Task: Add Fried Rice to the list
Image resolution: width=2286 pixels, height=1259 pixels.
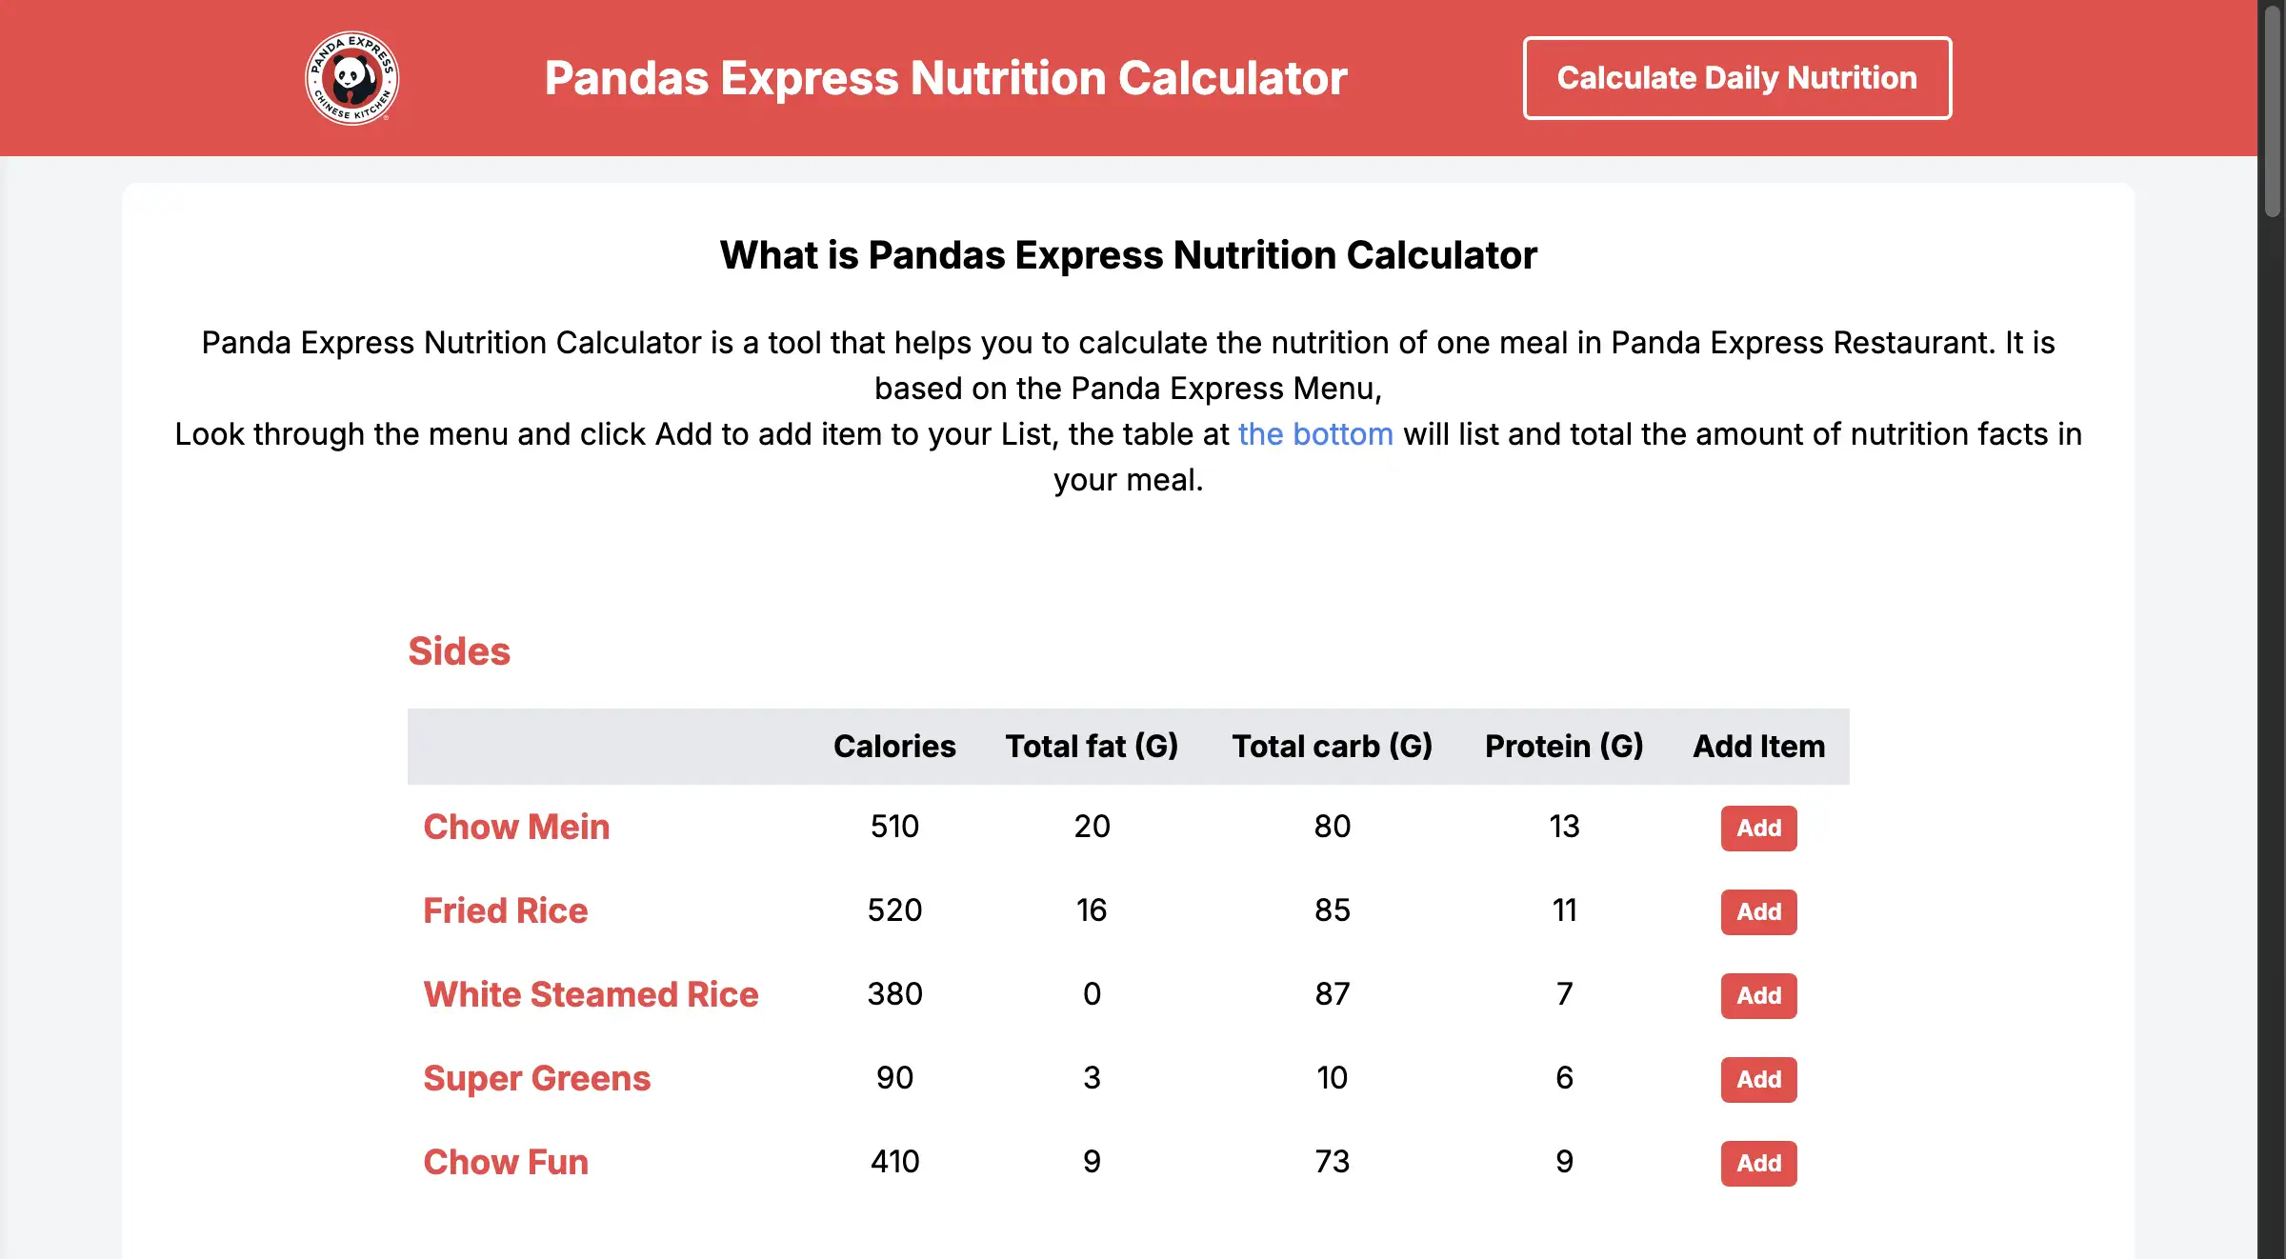Action: pyautogui.click(x=1757, y=911)
